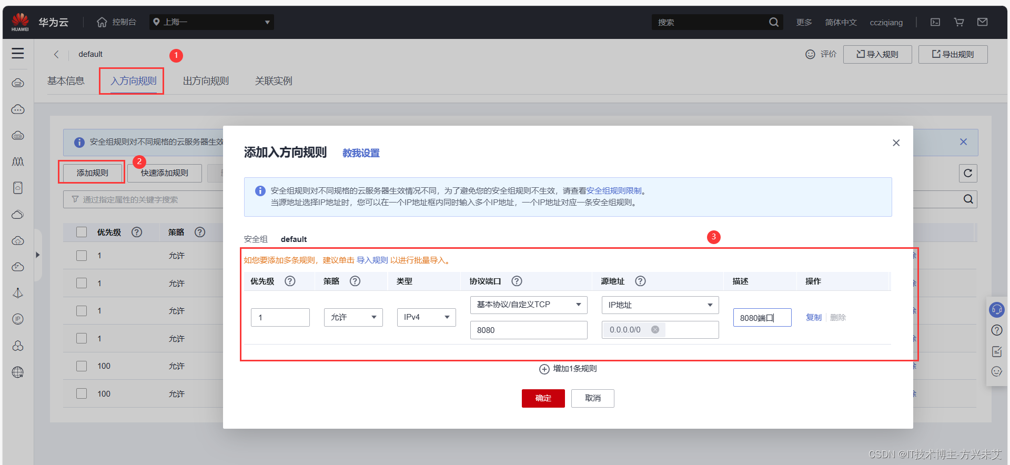Click 控制台 in the top bar
The width and height of the screenshot is (1010, 465).
tap(124, 22)
